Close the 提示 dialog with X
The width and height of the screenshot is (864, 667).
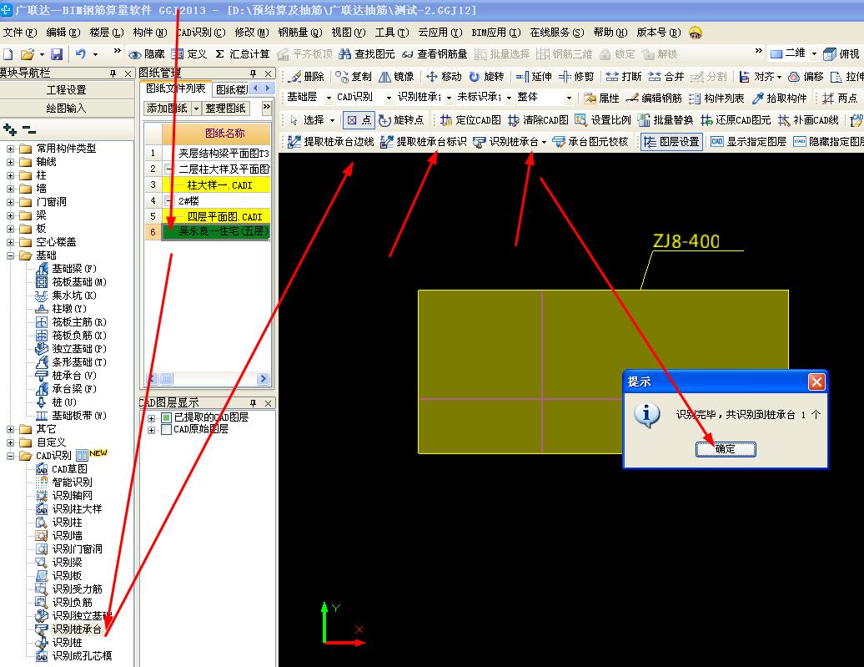point(816,382)
